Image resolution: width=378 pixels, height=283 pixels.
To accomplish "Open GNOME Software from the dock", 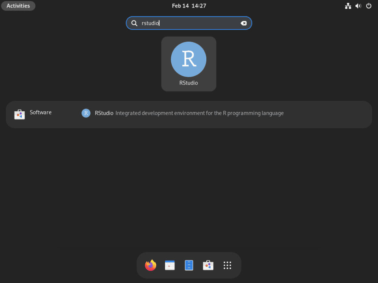I will pyautogui.click(x=208, y=265).
